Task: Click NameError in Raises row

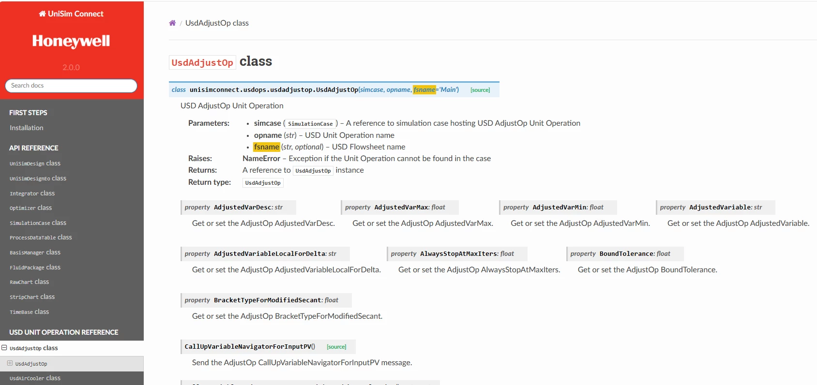Action: [261, 159]
